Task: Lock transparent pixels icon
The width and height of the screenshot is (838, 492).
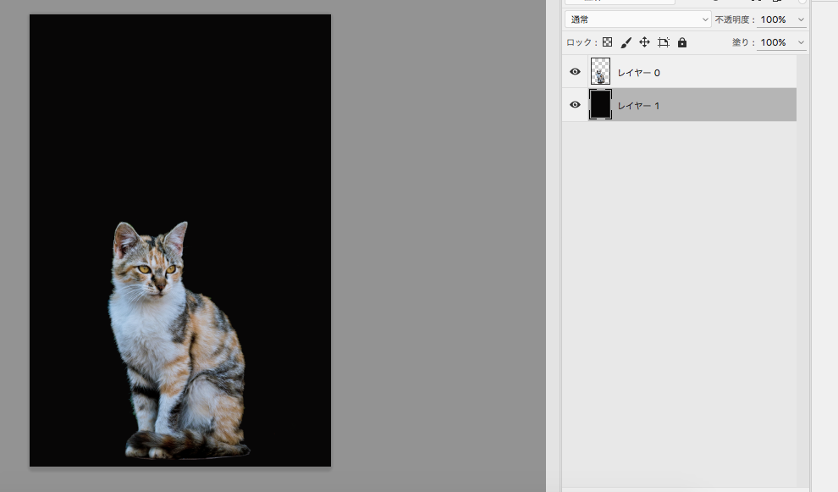Action: pyautogui.click(x=607, y=42)
